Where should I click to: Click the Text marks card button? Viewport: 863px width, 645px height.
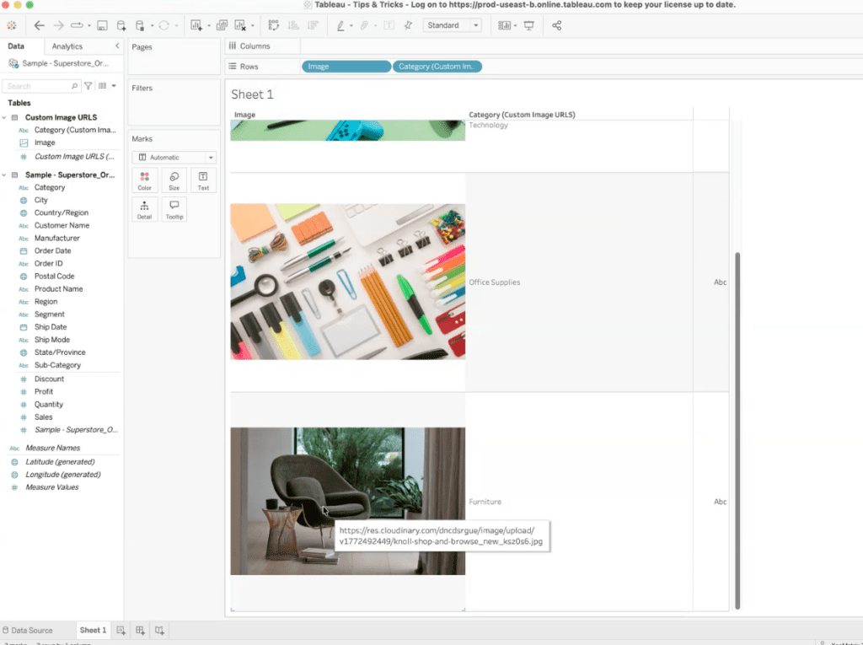click(x=203, y=180)
